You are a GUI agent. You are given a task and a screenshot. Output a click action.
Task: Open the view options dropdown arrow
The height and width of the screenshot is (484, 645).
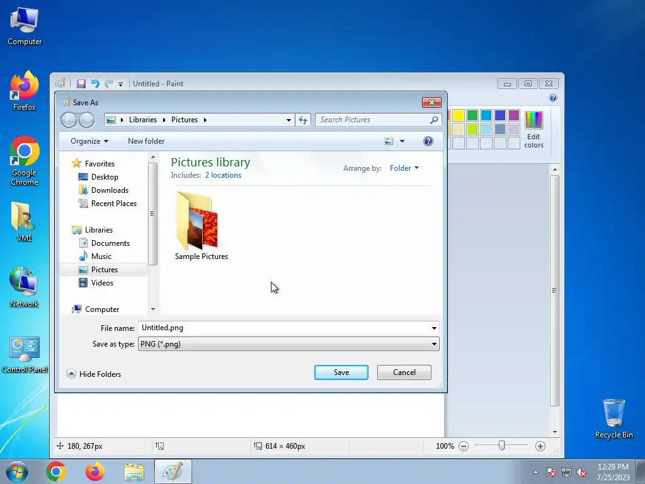(x=402, y=141)
